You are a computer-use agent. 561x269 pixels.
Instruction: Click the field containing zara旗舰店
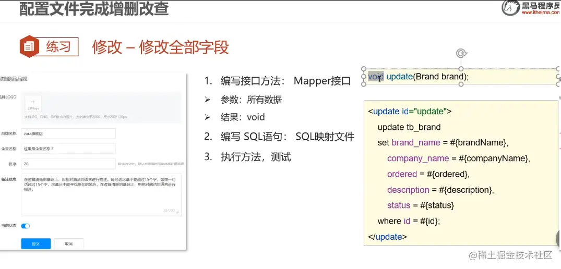click(x=68, y=133)
